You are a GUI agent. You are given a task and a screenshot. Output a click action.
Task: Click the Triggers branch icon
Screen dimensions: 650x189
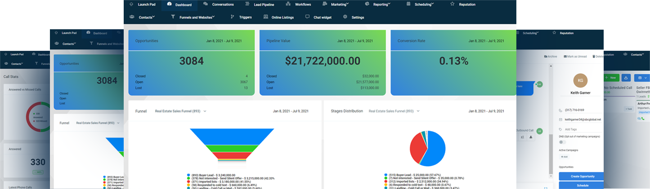(x=233, y=17)
